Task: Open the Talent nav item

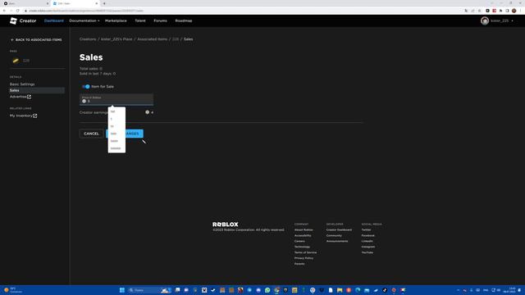Action: tap(140, 20)
